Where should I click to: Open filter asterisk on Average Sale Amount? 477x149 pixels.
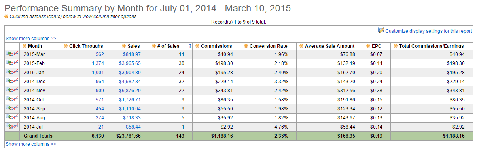coord(301,46)
